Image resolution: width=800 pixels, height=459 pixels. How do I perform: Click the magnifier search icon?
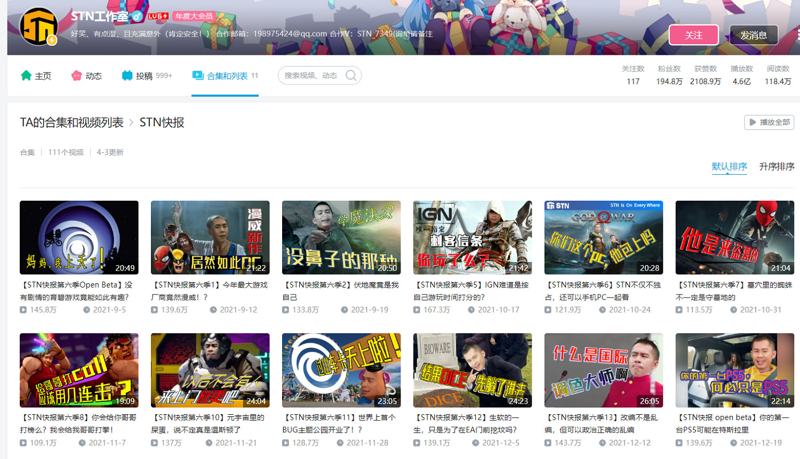point(351,76)
